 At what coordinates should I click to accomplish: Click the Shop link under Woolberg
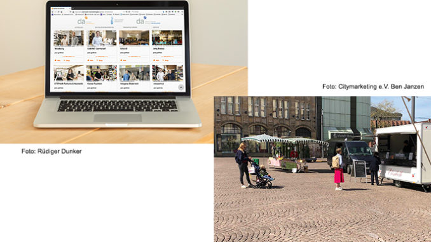click(x=67, y=60)
